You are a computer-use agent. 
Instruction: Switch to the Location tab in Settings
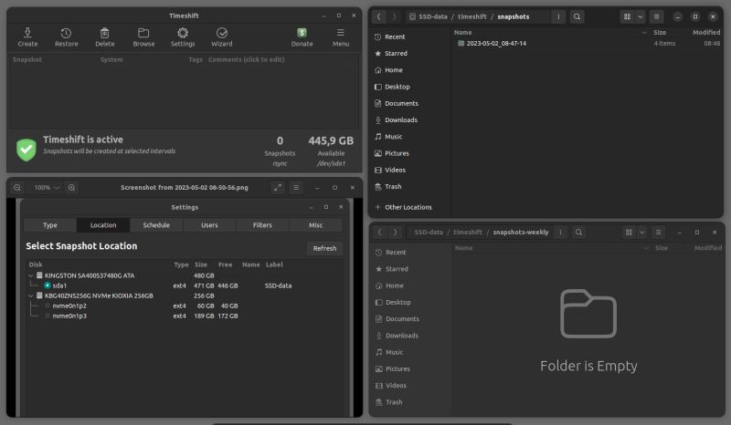pos(103,225)
